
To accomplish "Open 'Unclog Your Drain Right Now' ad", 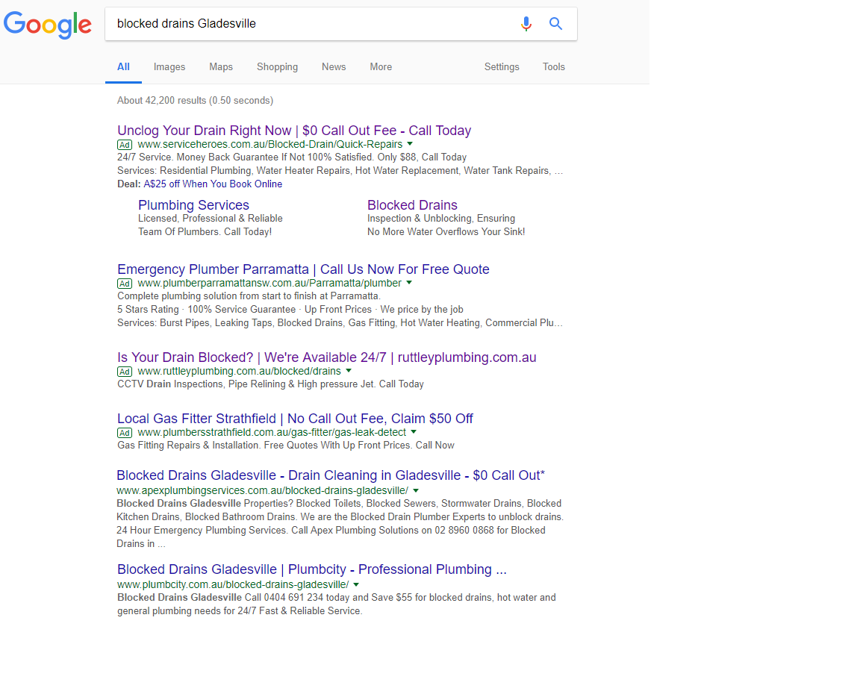I will pos(294,131).
